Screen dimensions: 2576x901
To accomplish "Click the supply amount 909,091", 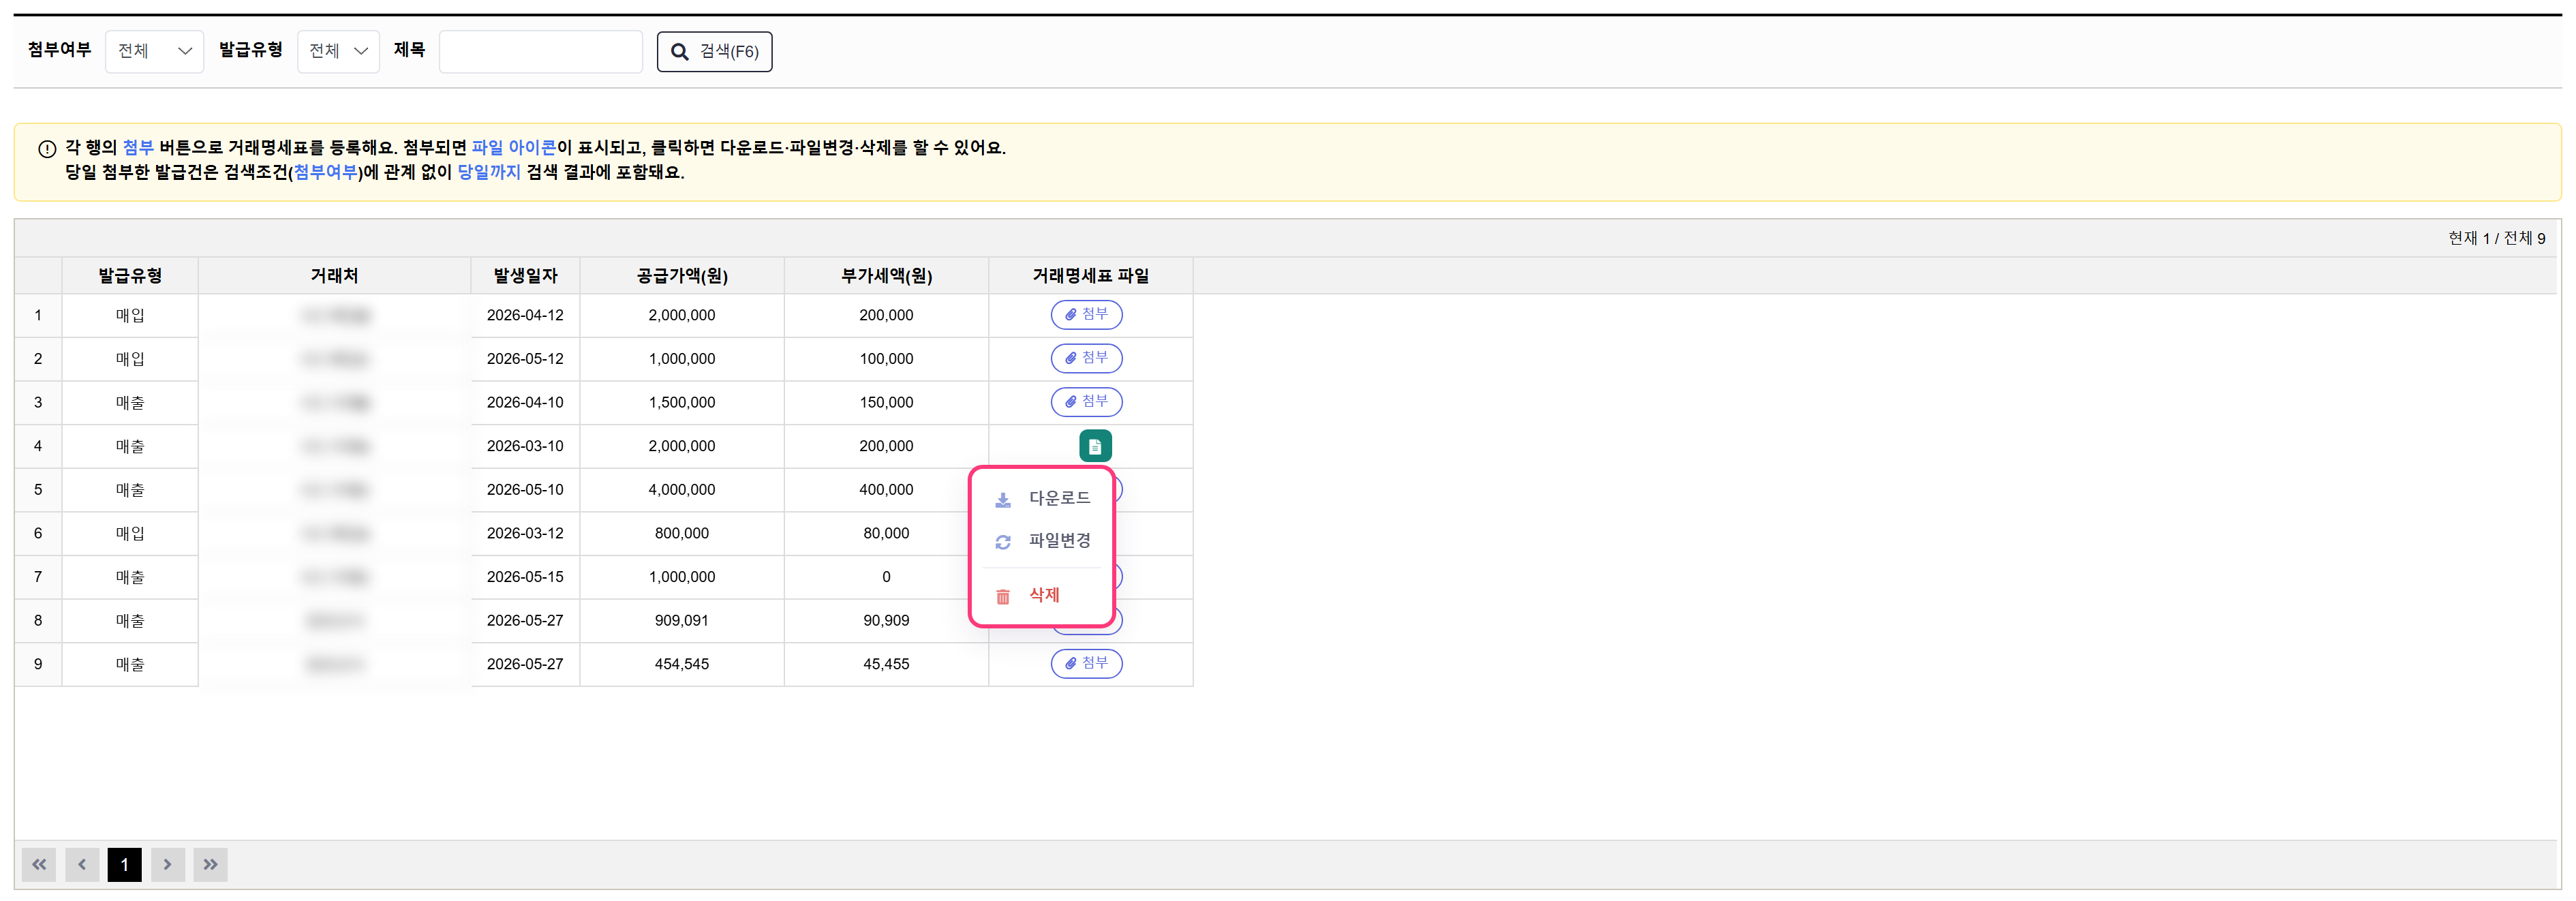I will coord(682,621).
